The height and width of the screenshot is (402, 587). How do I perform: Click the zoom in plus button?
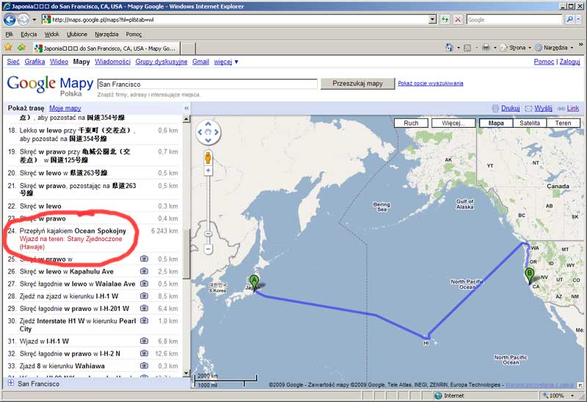(x=208, y=171)
